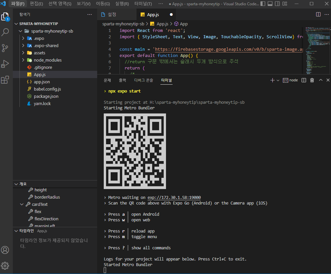Open the 파일(F) menu
The image size is (331, 274).
pos(18,4)
